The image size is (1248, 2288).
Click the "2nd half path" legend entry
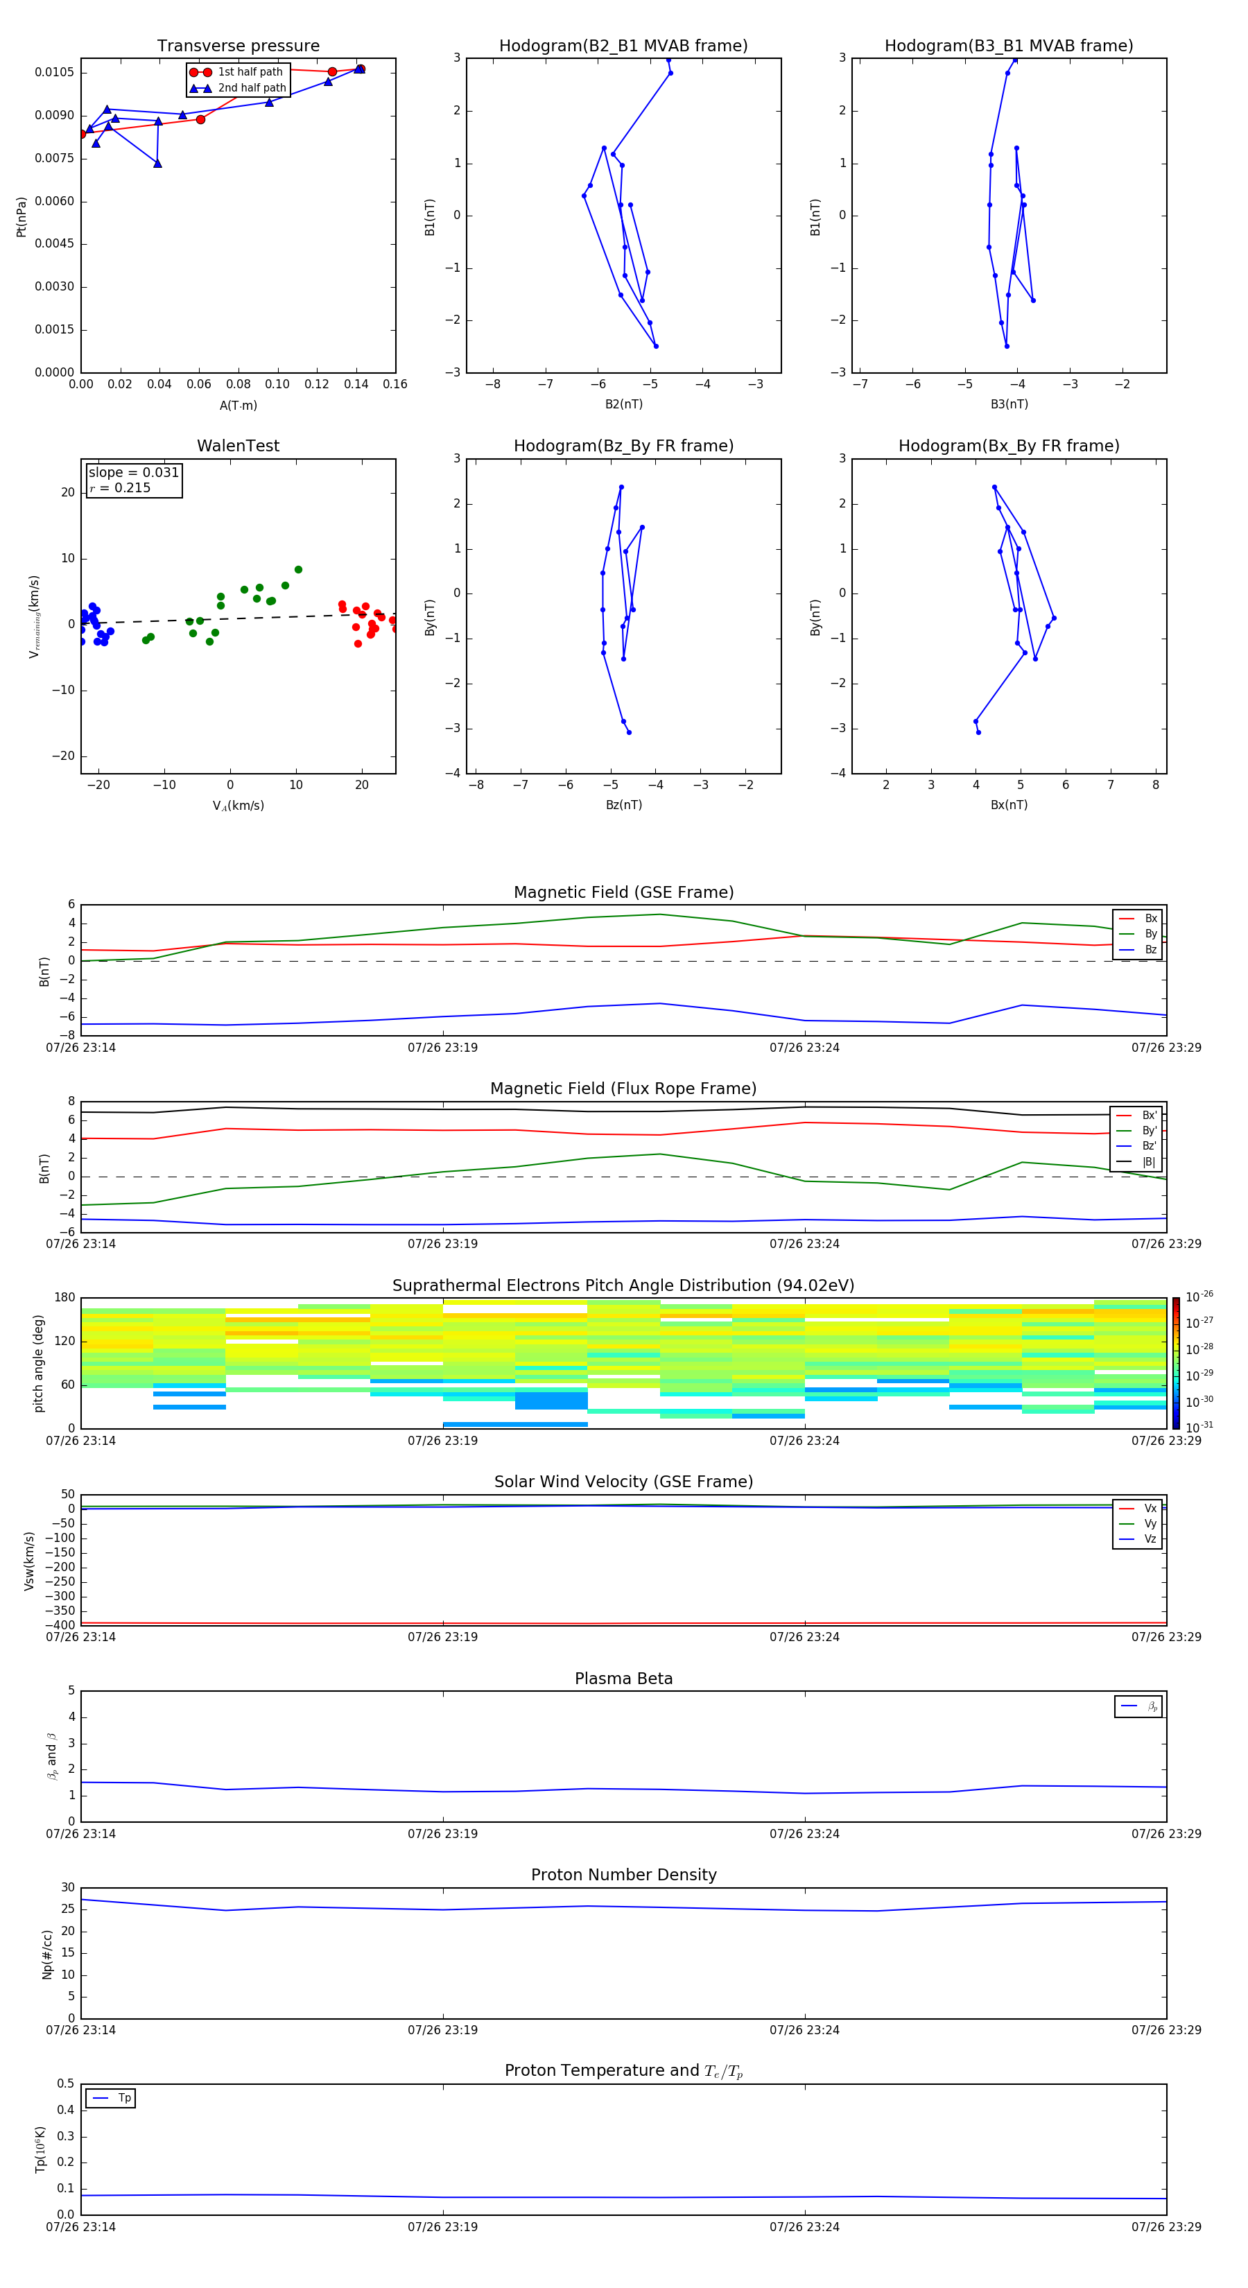[x=238, y=88]
